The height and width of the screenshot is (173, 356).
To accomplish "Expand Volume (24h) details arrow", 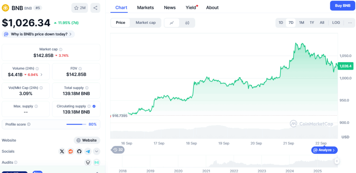I will pyautogui.click(x=41, y=74).
